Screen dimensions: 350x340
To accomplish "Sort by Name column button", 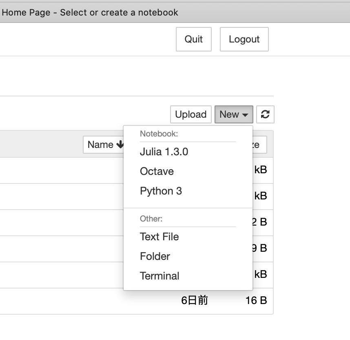I will 103,145.
